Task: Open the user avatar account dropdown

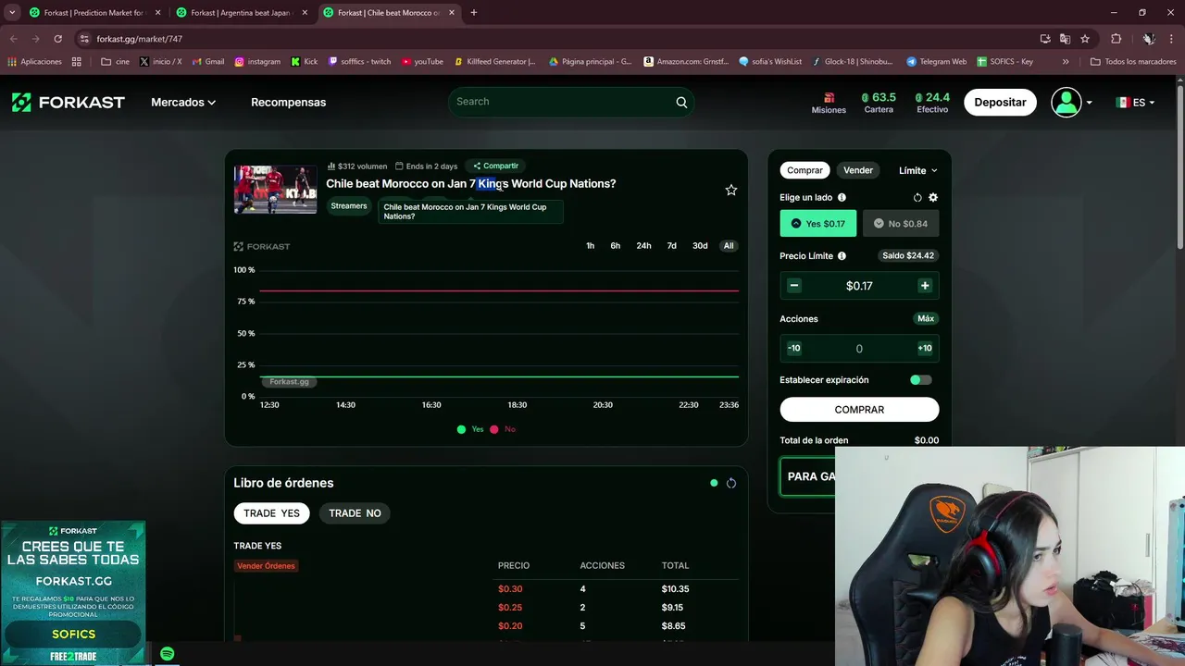Action: pyautogui.click(x=1071, y=102)
